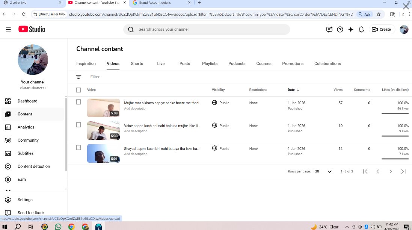The width and height of the screenshot is (412, 230).
Task: Click the Ask Studio sparkle icon
Action: [350, 29]
